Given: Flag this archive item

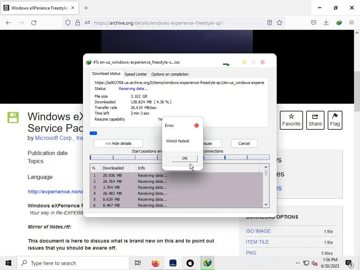Looking at the screenshot, I should coord(335,120).
